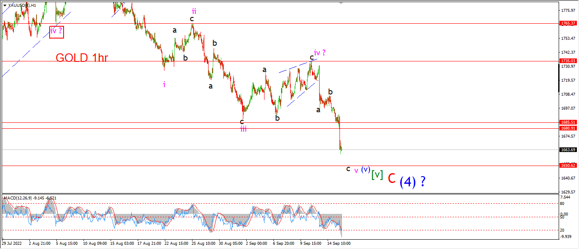Select the green '[v]' wave label
This screenshot has width=579, height=249.
point(377,174)
